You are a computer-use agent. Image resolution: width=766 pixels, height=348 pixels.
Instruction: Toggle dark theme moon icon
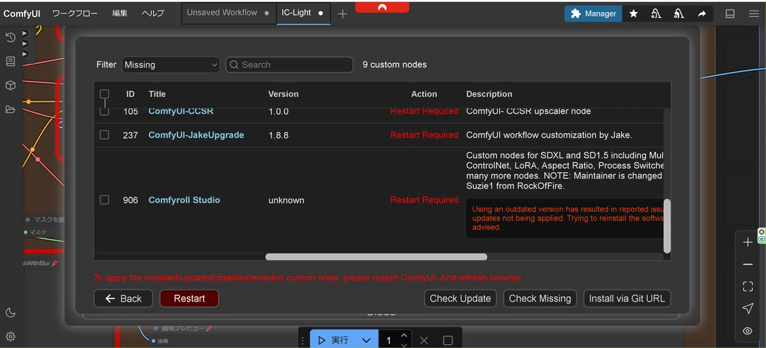pyautogui.click(x=10, y=312)
